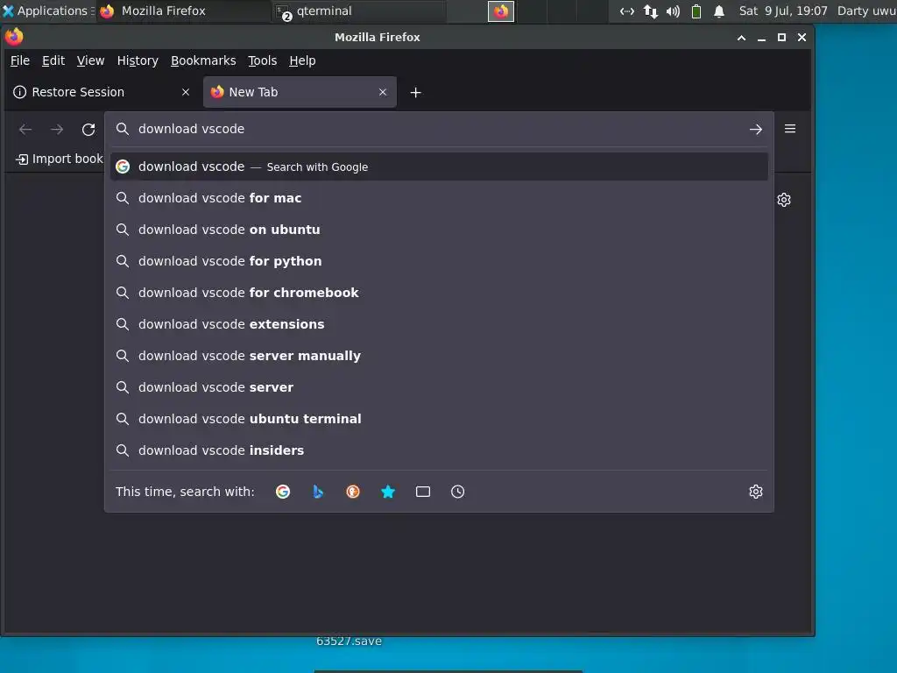The image size is (897, 673).
Task: Open the Firefox hamburger menu
Action: [x=790, y=129]
